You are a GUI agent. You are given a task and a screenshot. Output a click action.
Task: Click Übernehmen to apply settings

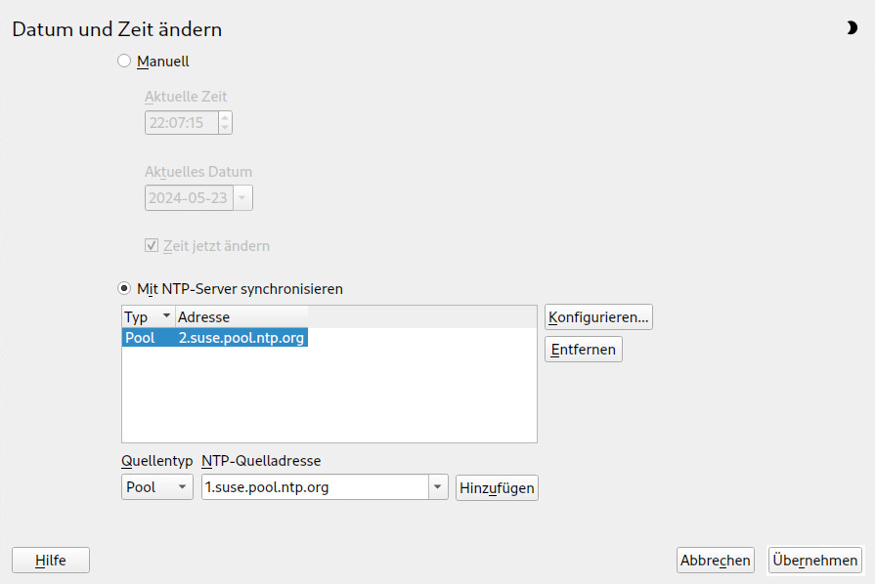pos(815,560)
